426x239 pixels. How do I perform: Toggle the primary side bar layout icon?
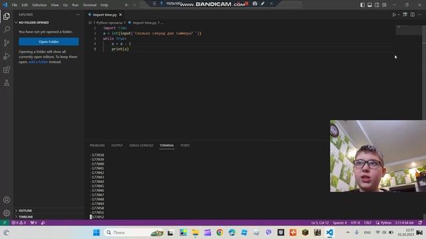pyautogui.click(x=362, y=5)
